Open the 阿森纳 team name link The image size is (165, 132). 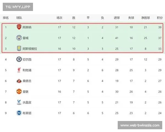[x=27, y=28]
